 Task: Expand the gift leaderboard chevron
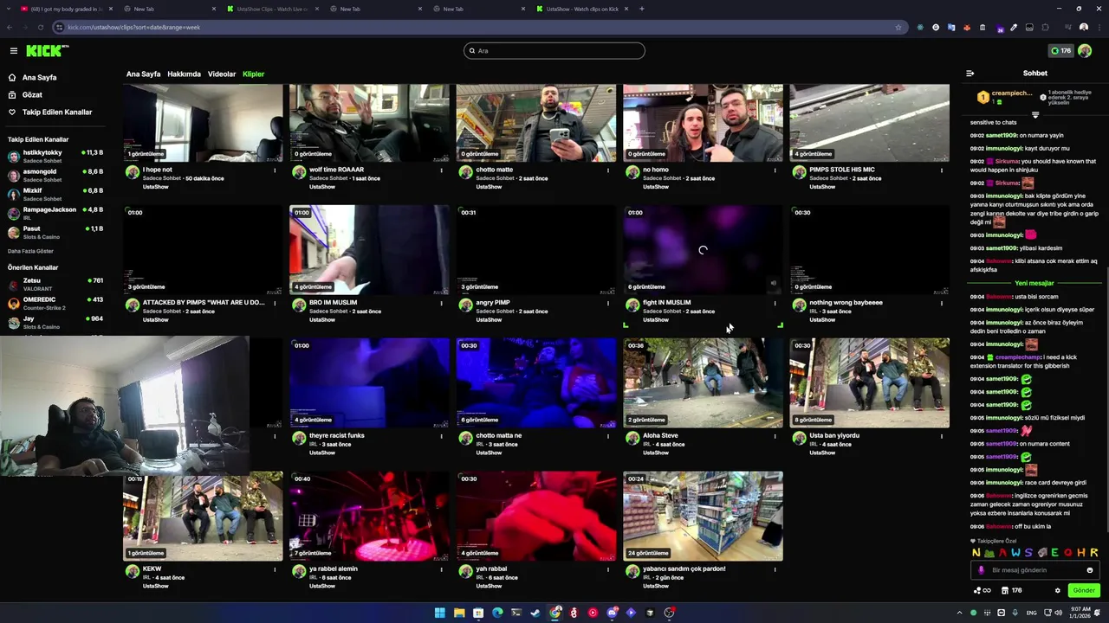point(1035,114)
